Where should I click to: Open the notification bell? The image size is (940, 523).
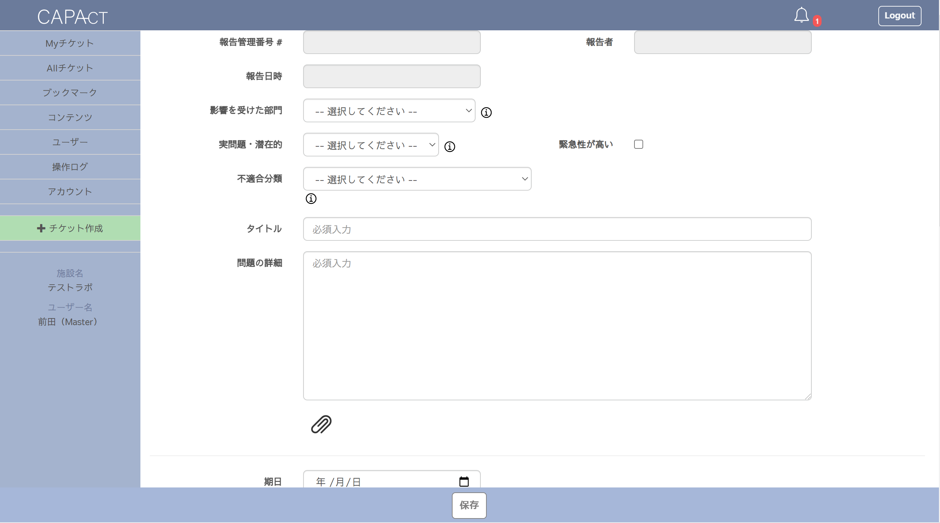click(x=801, y=15)
